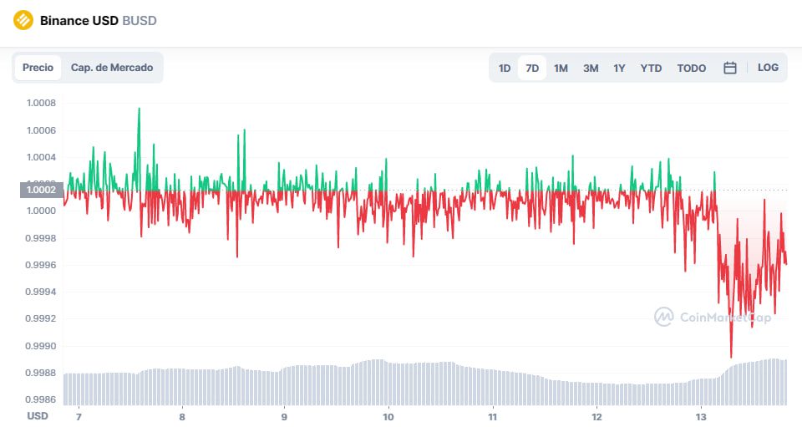Click date label 11 on x-axis
Viewport: 802px width, 427px height.
(x=493, y=417)
